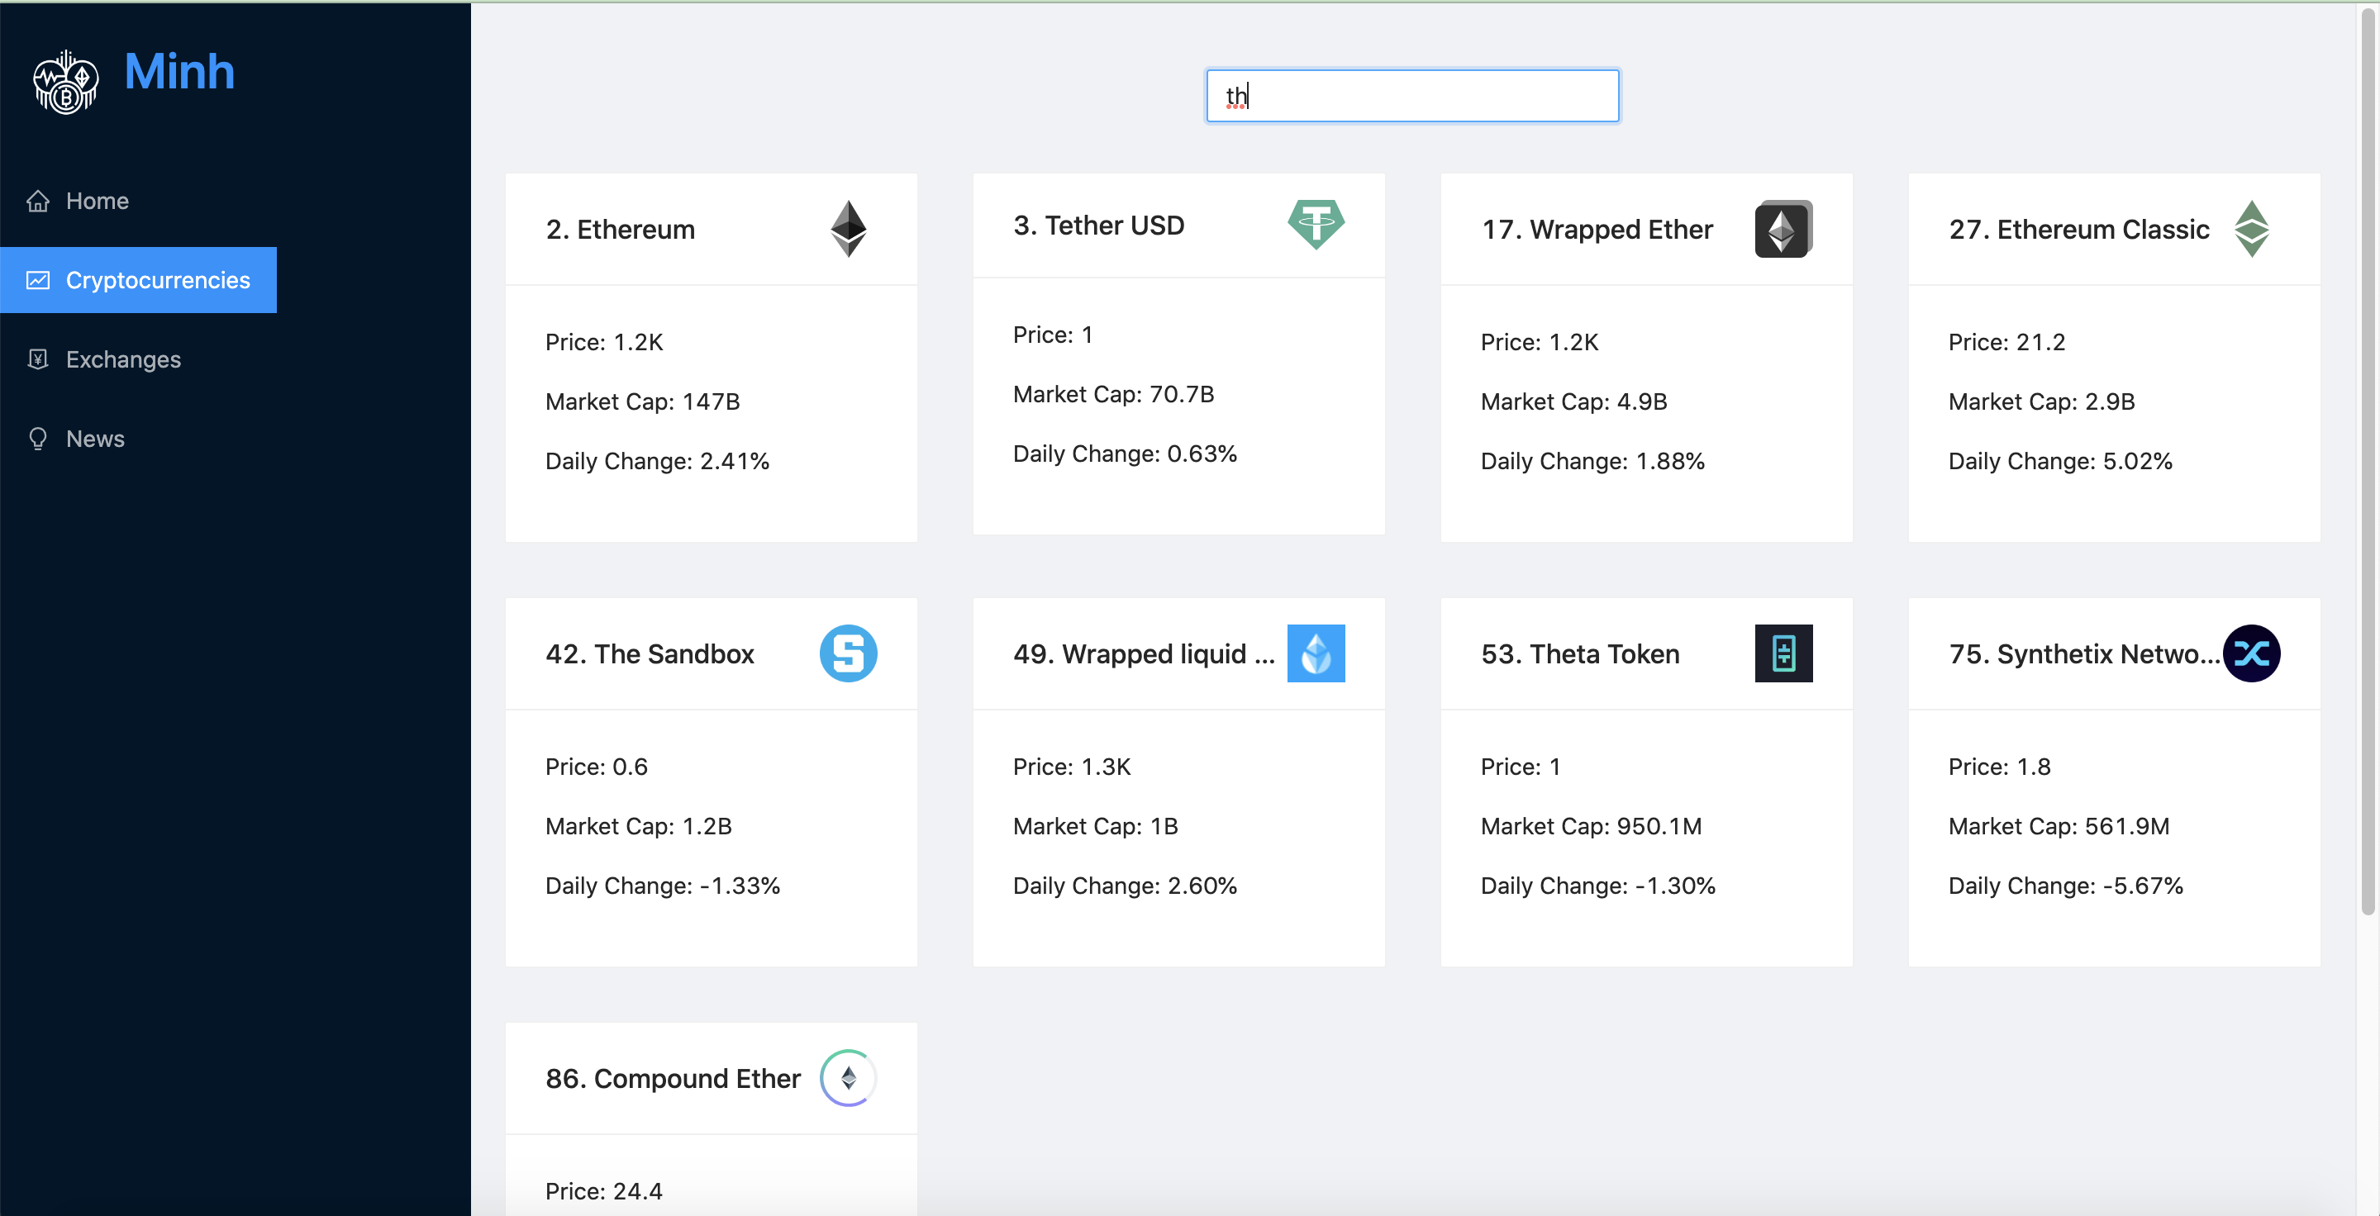Go to the Exchanges page
The height and width of the screenshot is (1216, 2380).
(123, 359)
